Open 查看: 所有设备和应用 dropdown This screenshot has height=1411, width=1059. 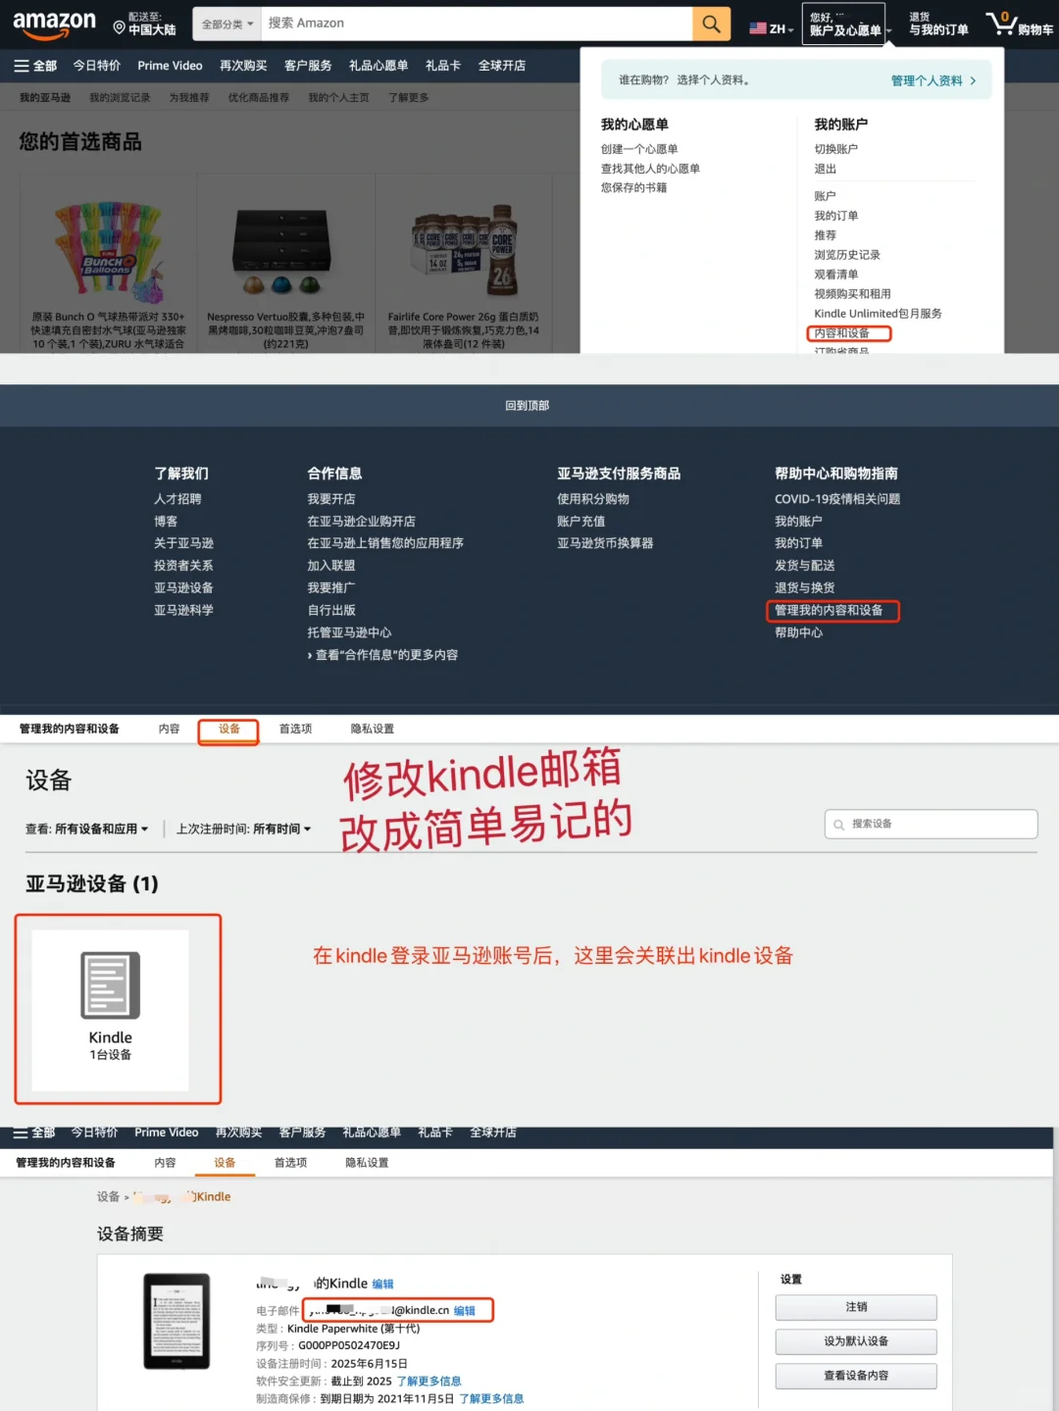87,829
